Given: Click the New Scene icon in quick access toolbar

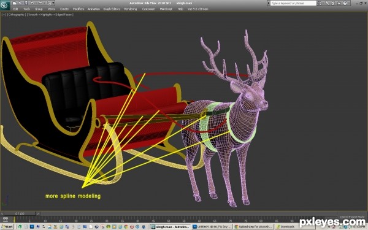Looking at the screenshot, I should coord(14,3).
